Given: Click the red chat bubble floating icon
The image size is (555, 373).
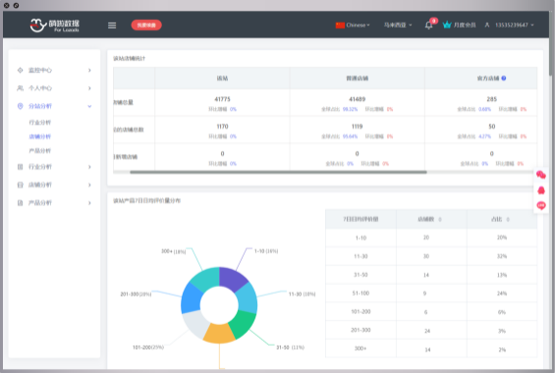Looking at the screenshot, I should tap(541, 205).
